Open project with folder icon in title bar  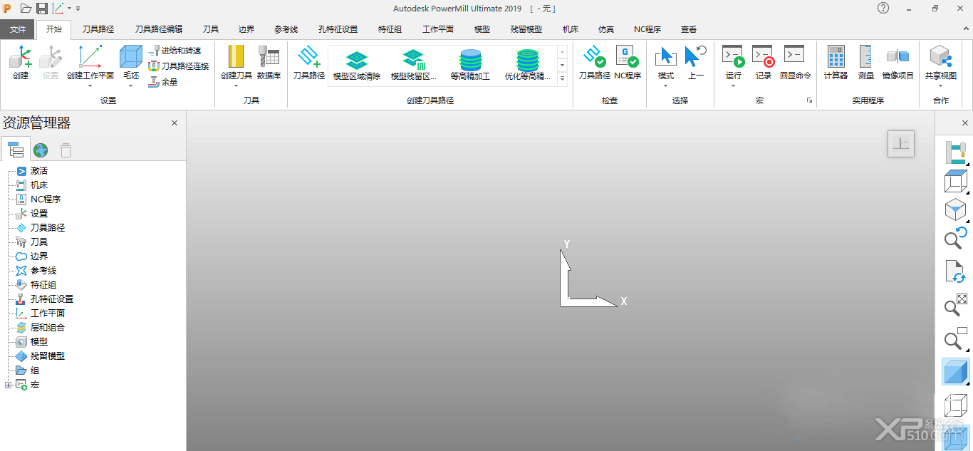[x=26, y=8]
